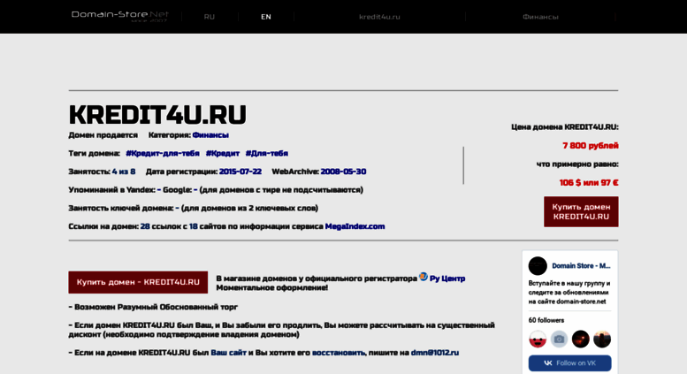The image size is (687, 374).
Task: Open the Ваш сайт link
Action: (x=228, y=353)
